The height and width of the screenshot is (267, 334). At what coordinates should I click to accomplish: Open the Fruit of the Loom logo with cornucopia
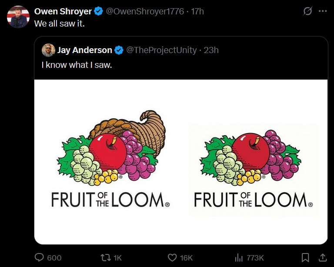tap(110, 161)
